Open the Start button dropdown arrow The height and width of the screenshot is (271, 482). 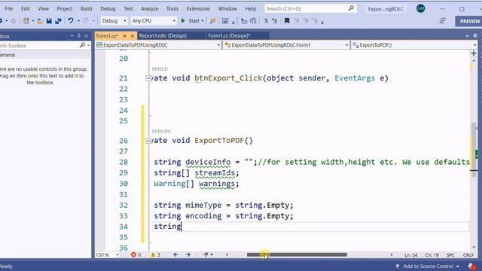203,21
